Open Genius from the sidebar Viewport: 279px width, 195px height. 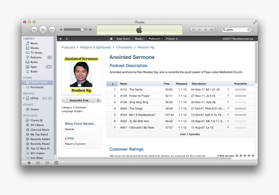point(35,110)
